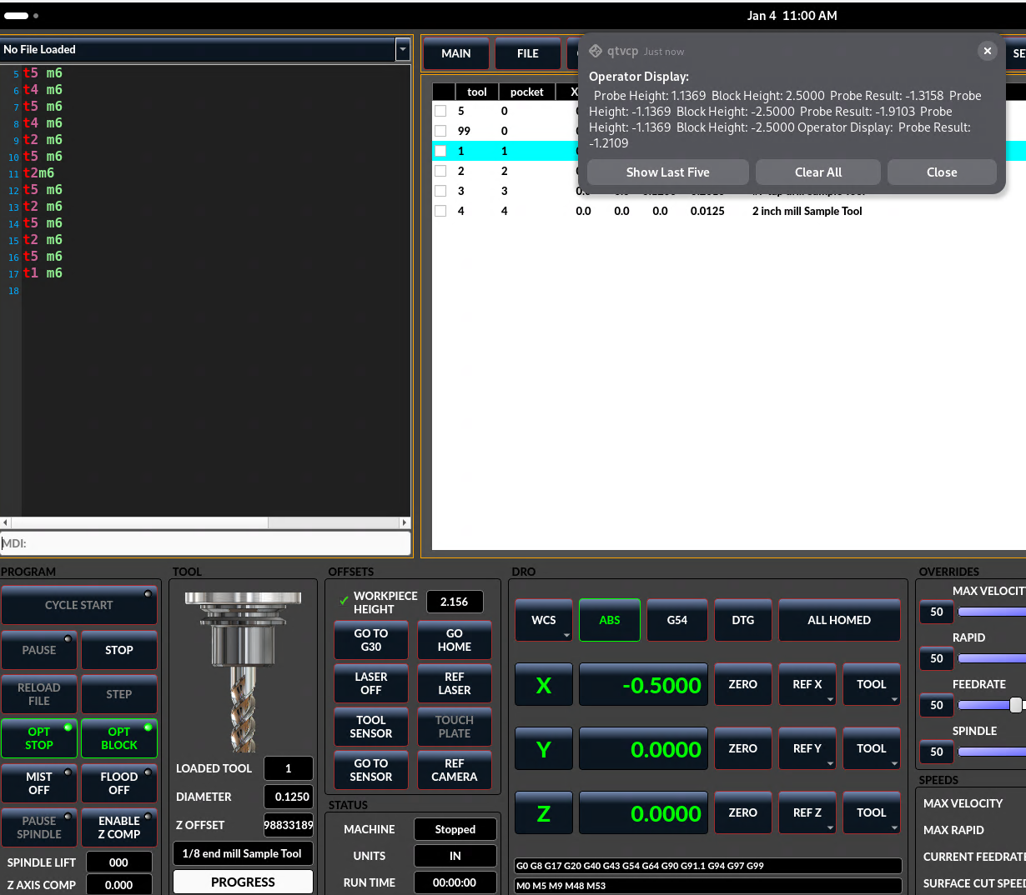
Task: Open the No File Loaded dropdown
Action: (403, 50)
